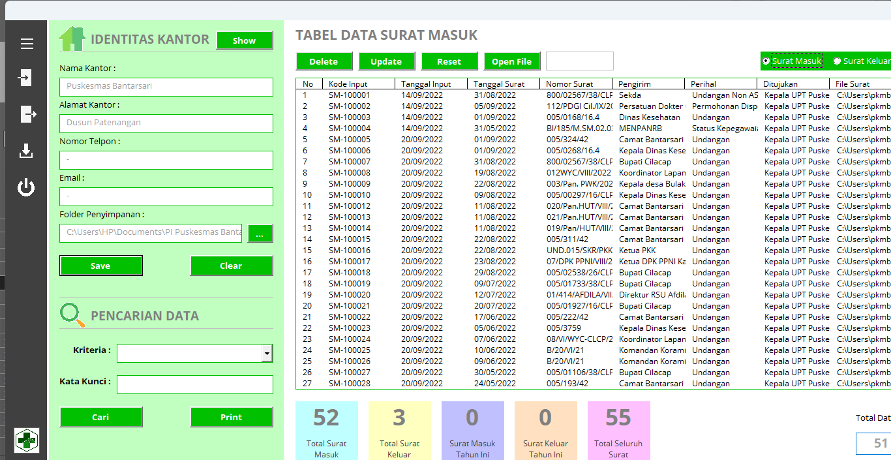Select row with Kode Input SM-100005

click(349, 139)
